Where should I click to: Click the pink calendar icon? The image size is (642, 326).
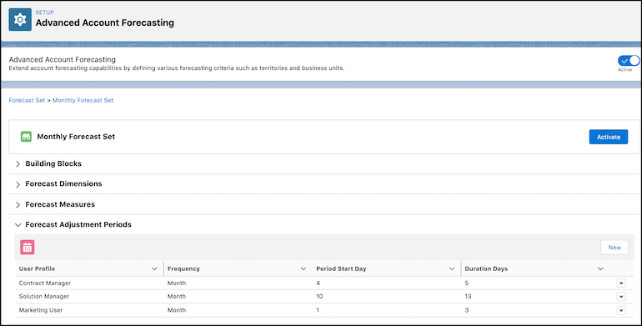28,248
